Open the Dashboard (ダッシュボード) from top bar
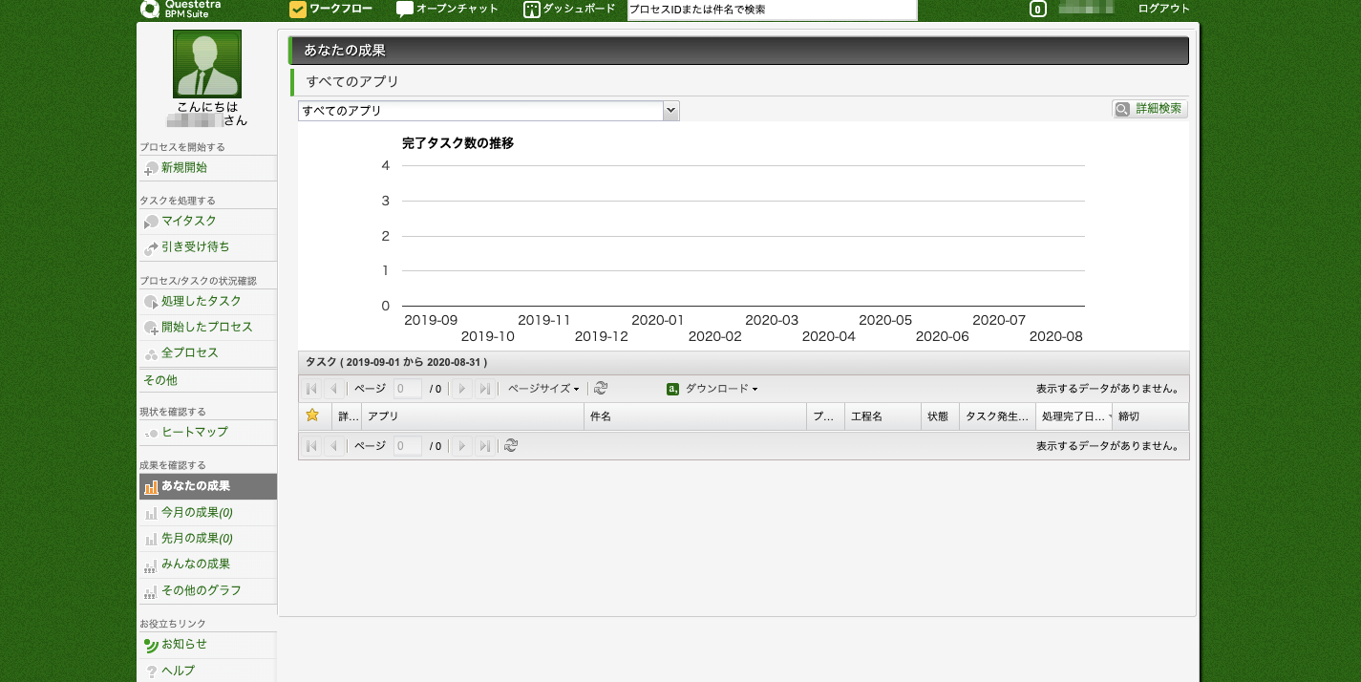The height and width of the screenshot is (682, 1361). tap(568, 10)
